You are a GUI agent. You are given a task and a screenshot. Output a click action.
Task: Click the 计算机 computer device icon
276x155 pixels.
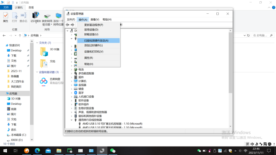point(75,81)
